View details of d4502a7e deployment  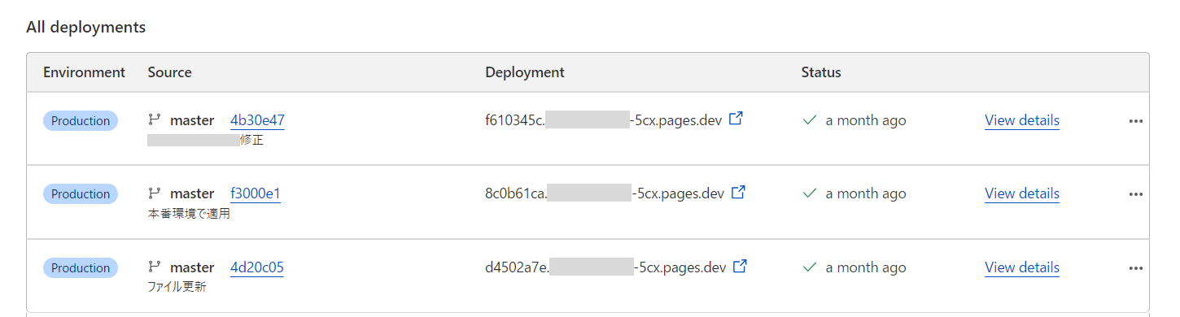point(1022,267)
